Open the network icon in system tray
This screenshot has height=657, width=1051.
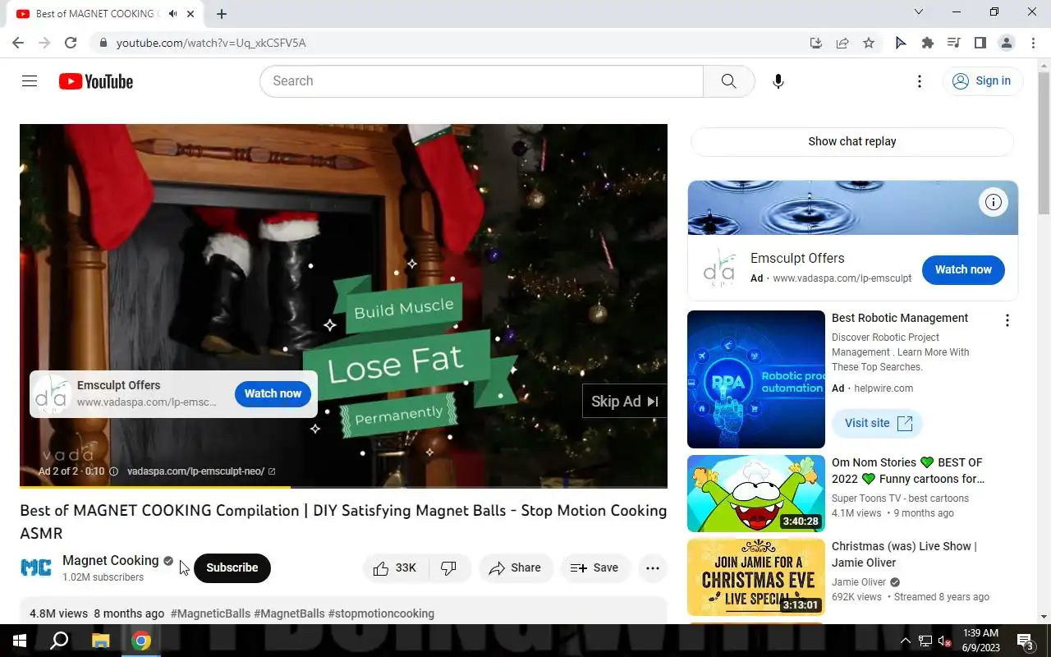click(x=925, y=641)
